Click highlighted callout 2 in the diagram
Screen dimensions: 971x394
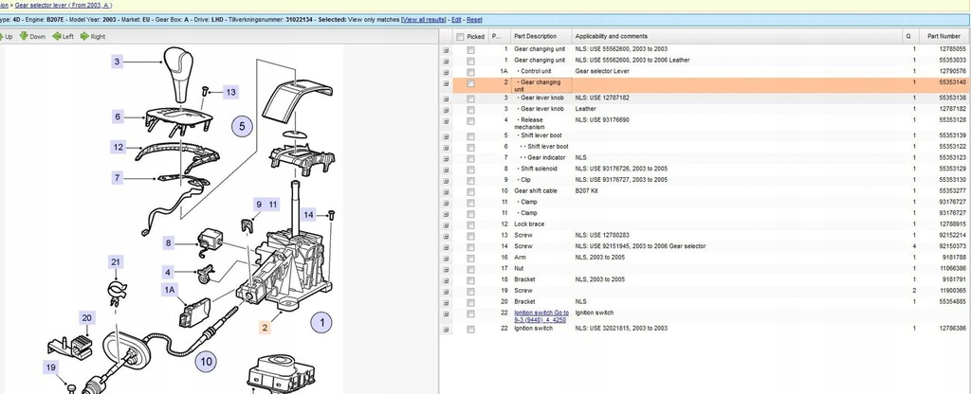tap(266, 328)
